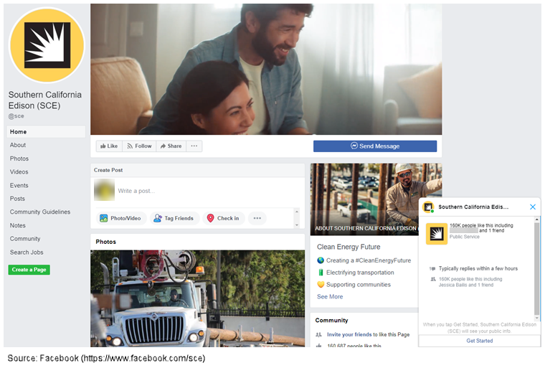The height and width of the screenshot is (368, 545).
Task: Click See More link under Clean Energy Future
Action: pyautogui.click(x=330, y=297)
